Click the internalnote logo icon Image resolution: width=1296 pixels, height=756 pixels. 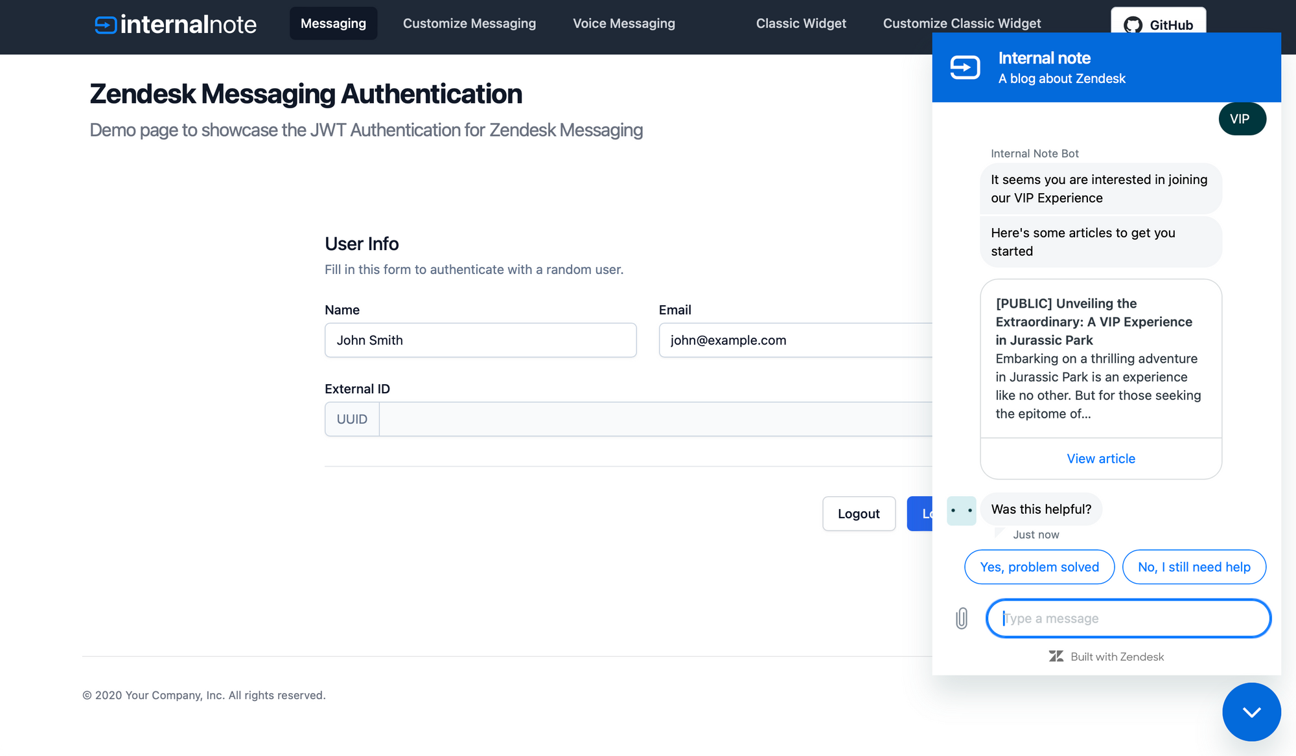pos(106,25)
